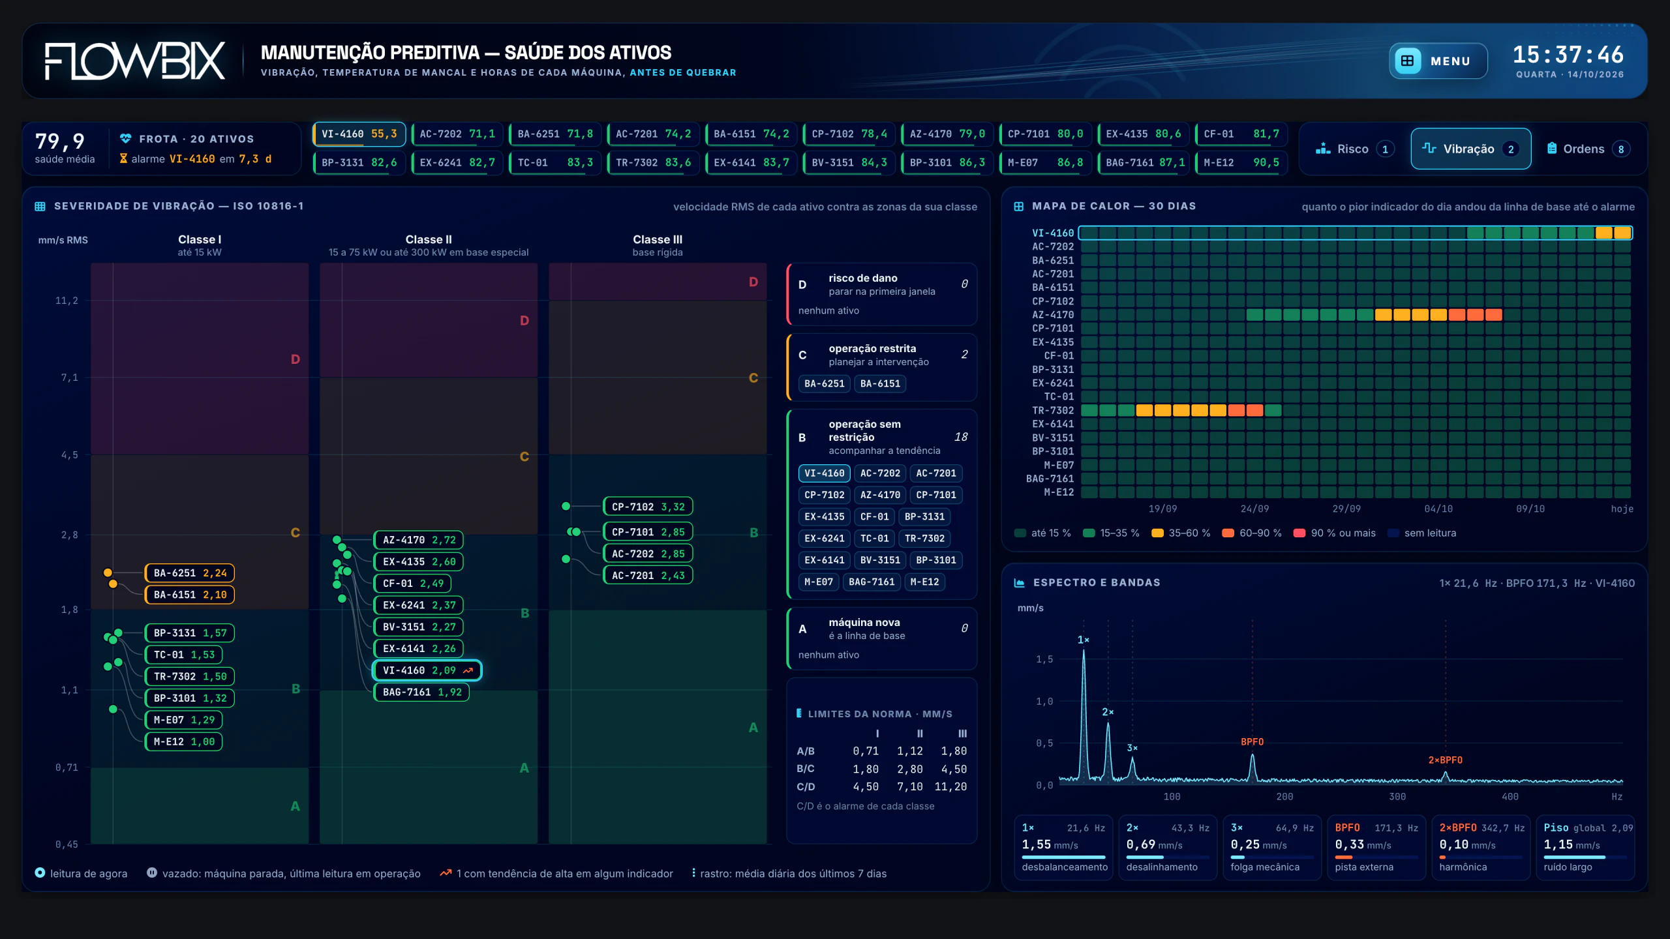Click the trend arrow icon in the legend
The height and width of the screenshot is (939, 1670).
pos(446,873)
